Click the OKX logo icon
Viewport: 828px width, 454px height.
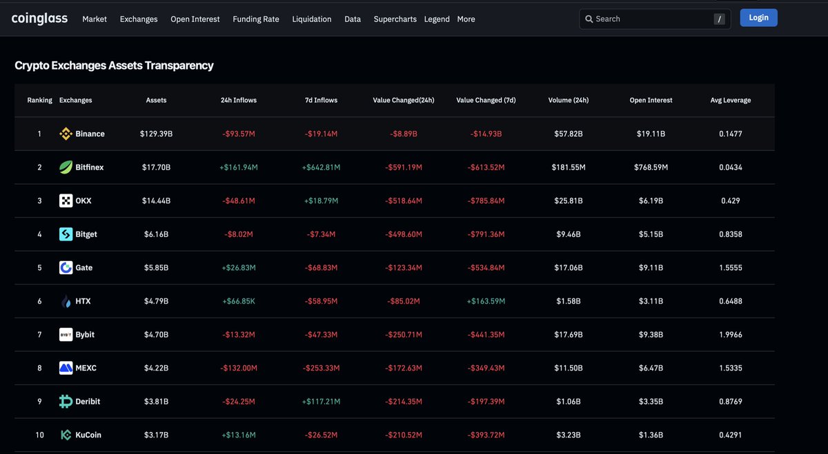pos(66,200)
